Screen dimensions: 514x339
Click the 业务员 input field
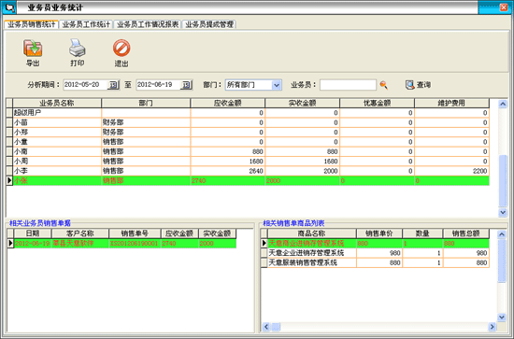(348, 85)
